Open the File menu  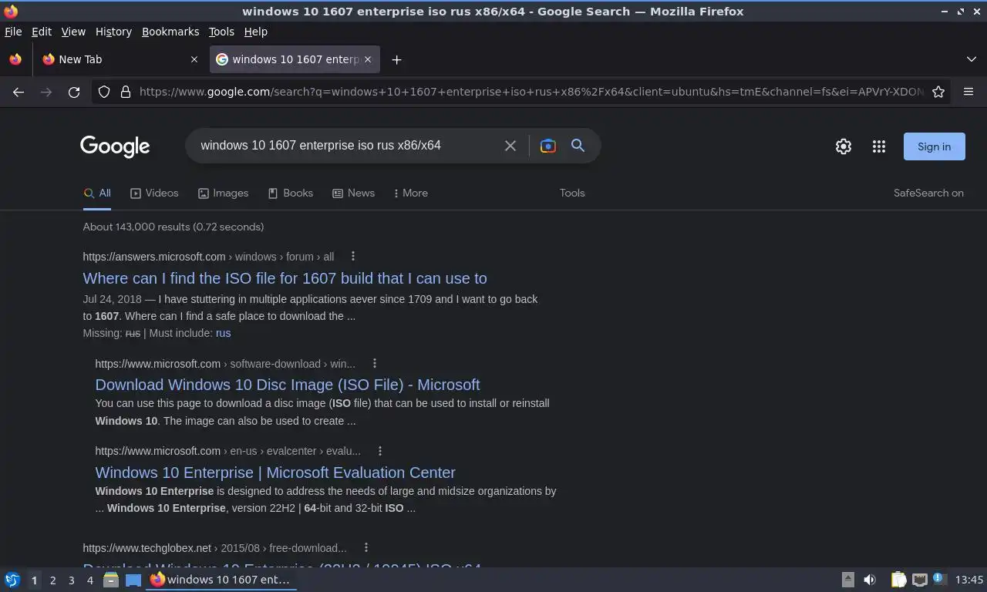click(x=13, y=32)
